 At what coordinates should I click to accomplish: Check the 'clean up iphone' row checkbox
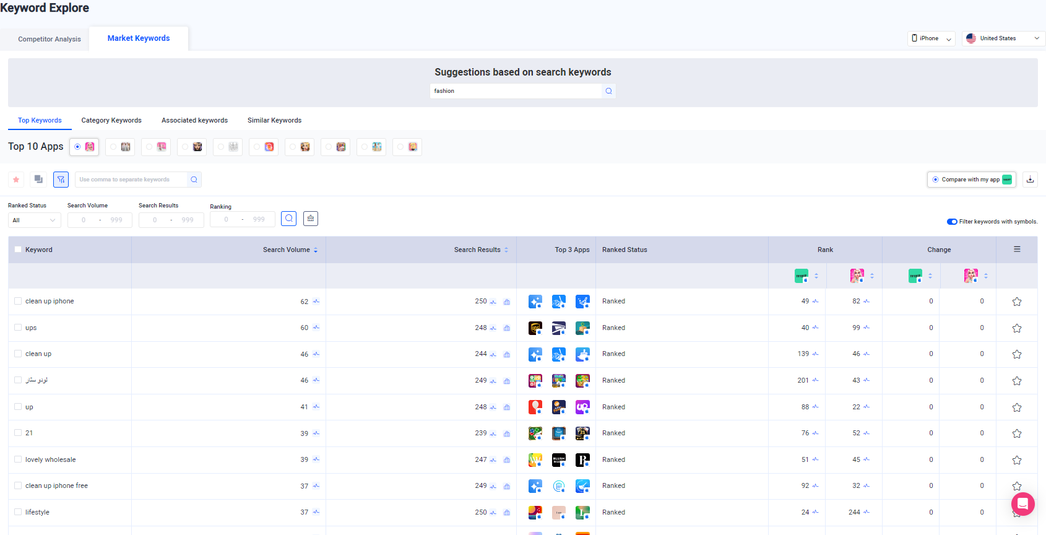[18, 301]
